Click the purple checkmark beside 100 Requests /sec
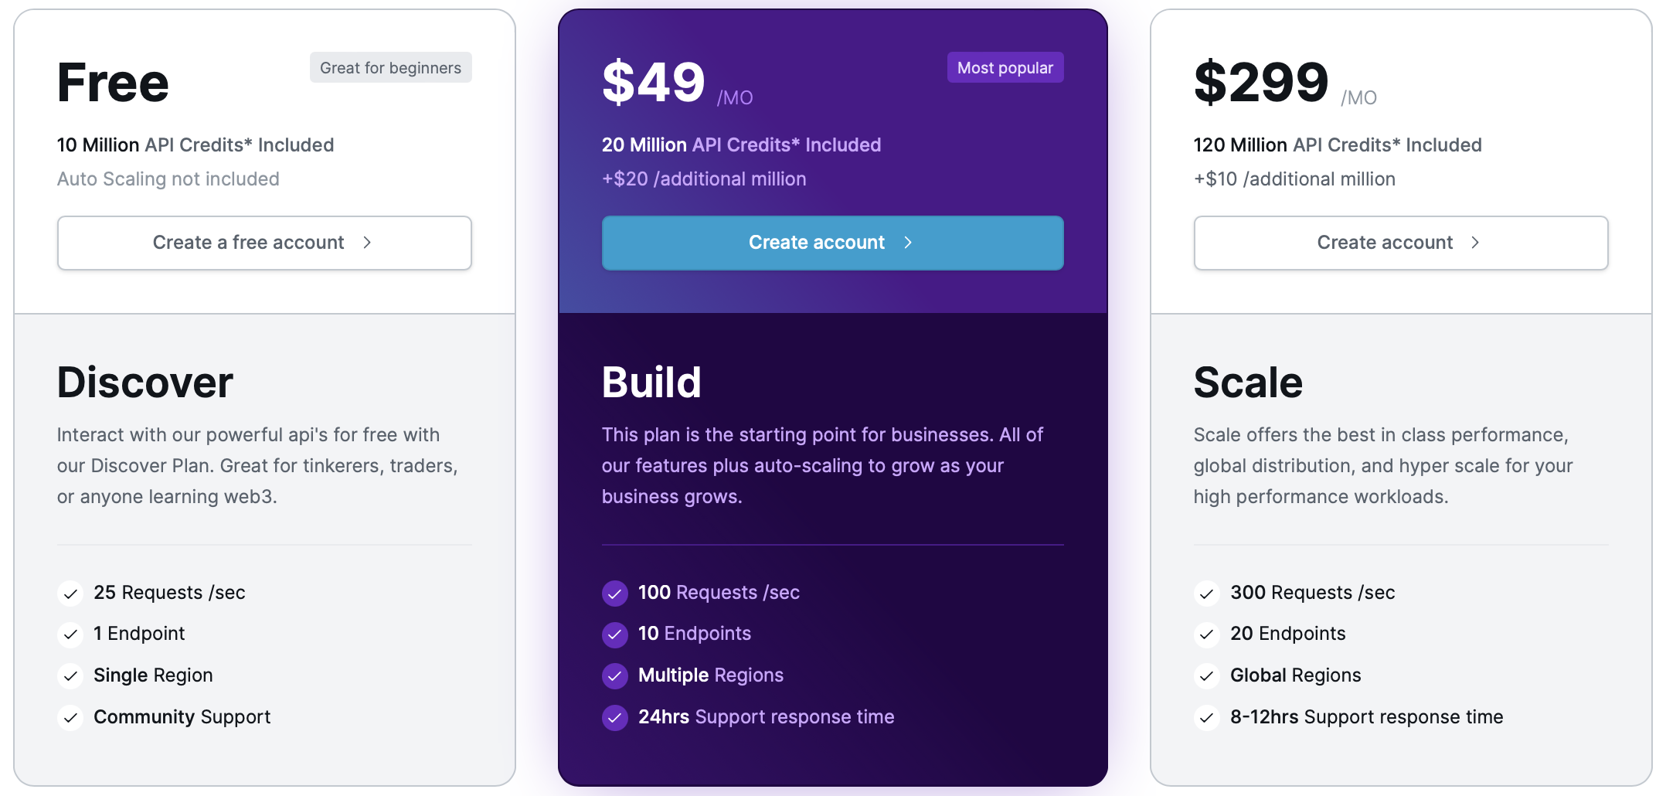This screenshot has height=796, width=1666. coord(615,594)
